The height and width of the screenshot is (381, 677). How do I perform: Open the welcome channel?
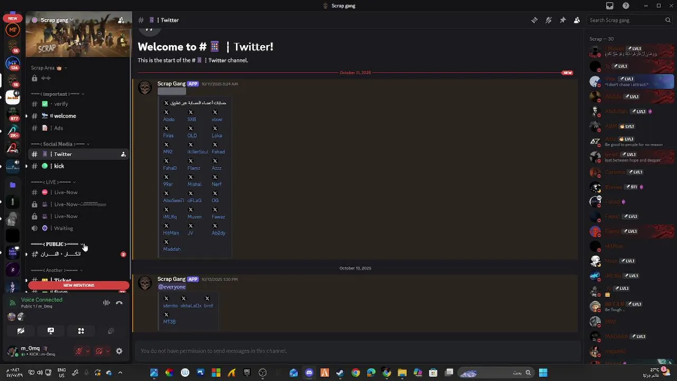[x=78, y=116]
